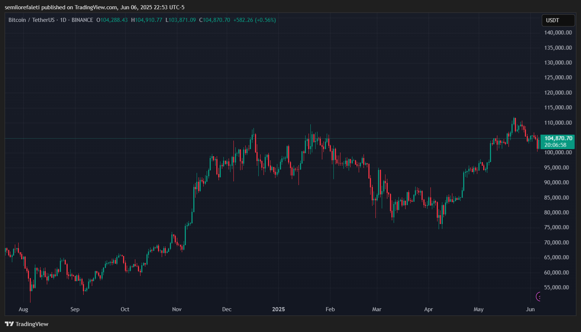Image resolution: width=581 pixels, height=332 pixels.
Task: Click the low value L103,871.09
Action: [181, 20]
